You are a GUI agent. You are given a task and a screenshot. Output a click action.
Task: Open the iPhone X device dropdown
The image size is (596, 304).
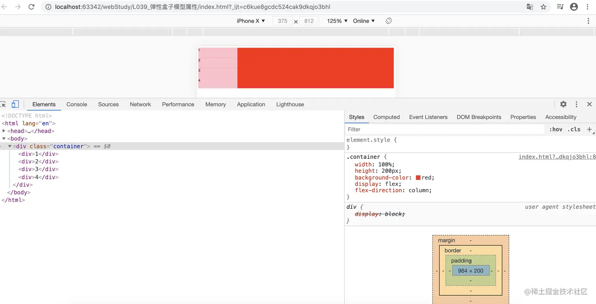click(251, 21)
